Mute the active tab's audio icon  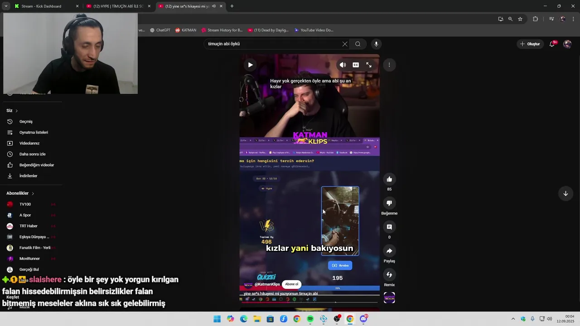213,6
